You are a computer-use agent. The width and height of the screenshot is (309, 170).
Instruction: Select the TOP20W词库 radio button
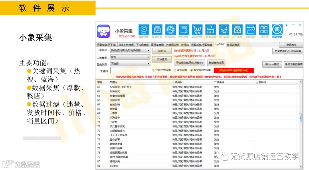153,70
